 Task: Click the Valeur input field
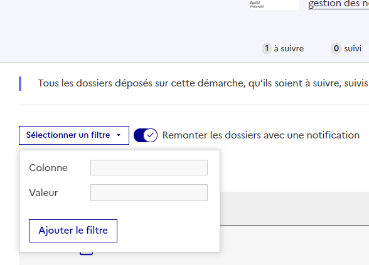click(149, 193)
